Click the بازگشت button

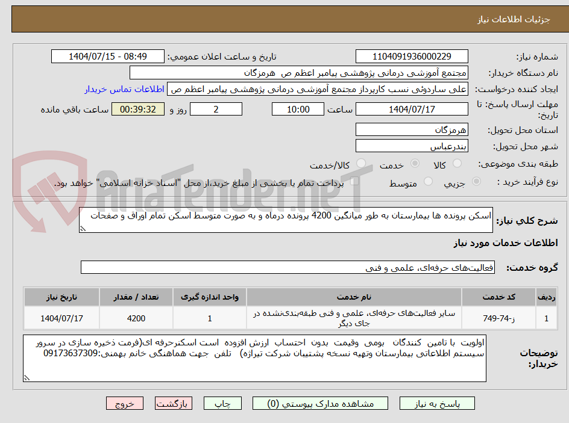point(174,403)
